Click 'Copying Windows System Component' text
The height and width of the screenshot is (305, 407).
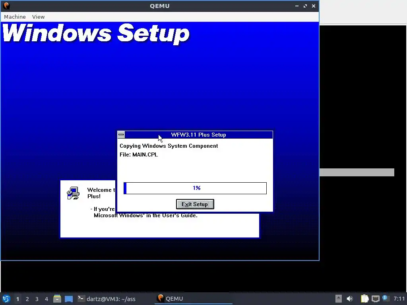coord(169,146)
